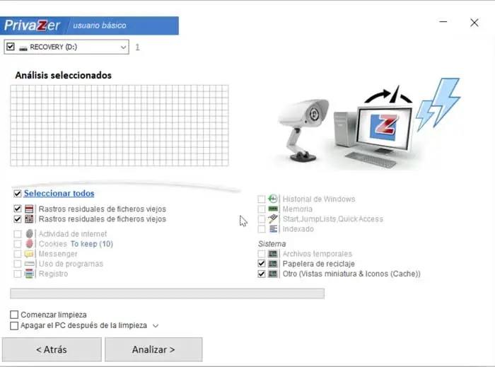495x367 pixels.
Task: Click the Papelera de reciclaje icon
Action: 273,264
